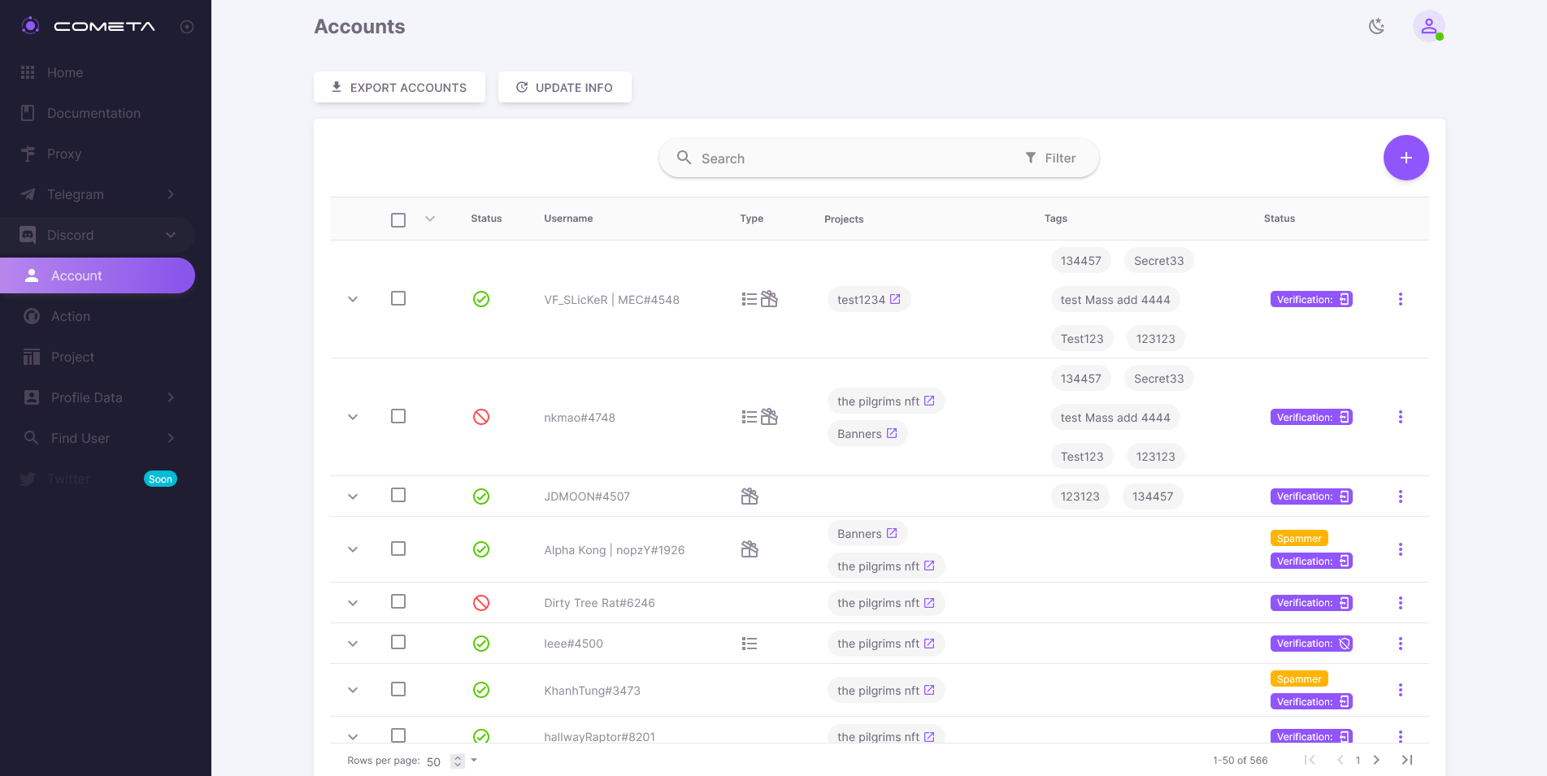Select checkbox for Alpha Kong | nopzY#1926
This screenshot has width=1547, height=776.
[398, 548]
